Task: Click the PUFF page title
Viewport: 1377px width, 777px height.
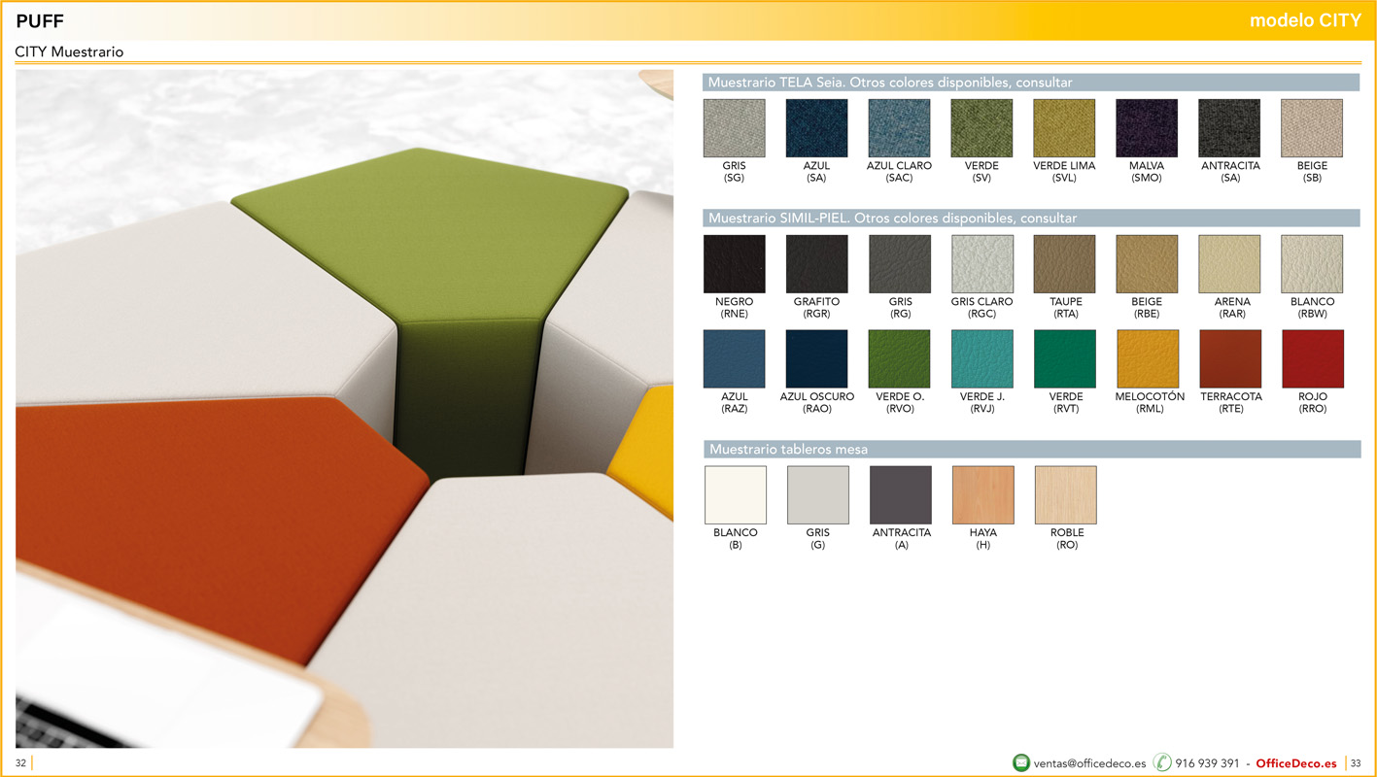Action: [40, 21]
